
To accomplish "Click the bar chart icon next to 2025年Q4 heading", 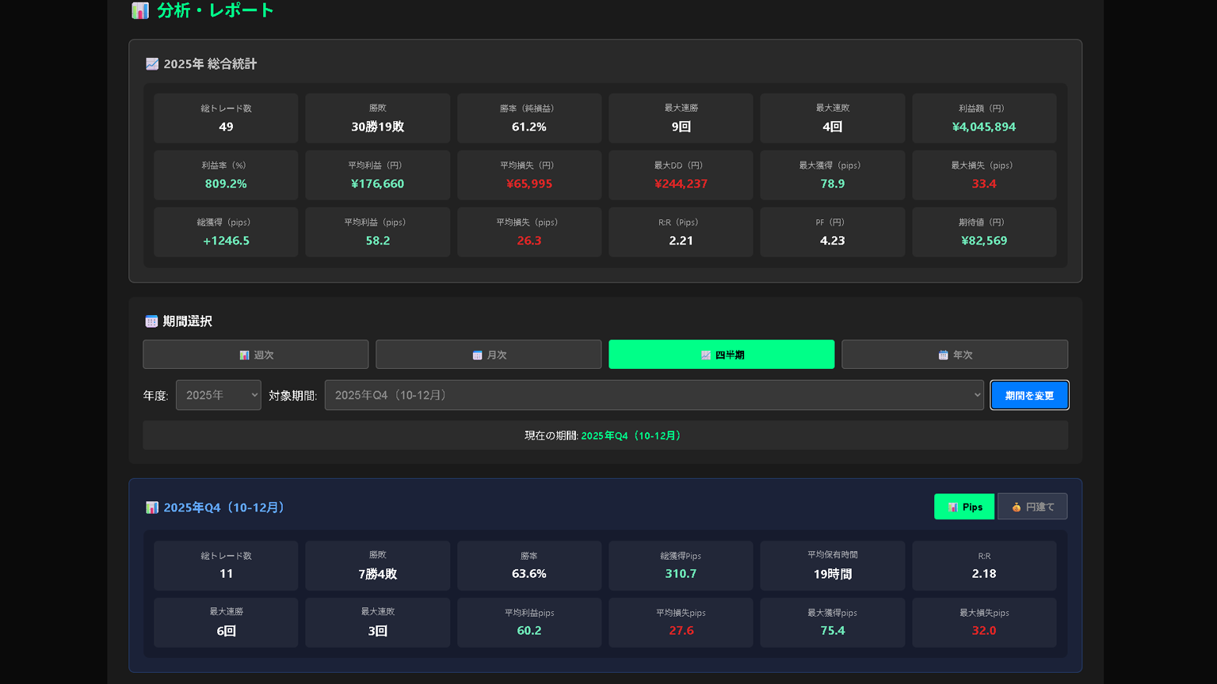I will [152, 507].
